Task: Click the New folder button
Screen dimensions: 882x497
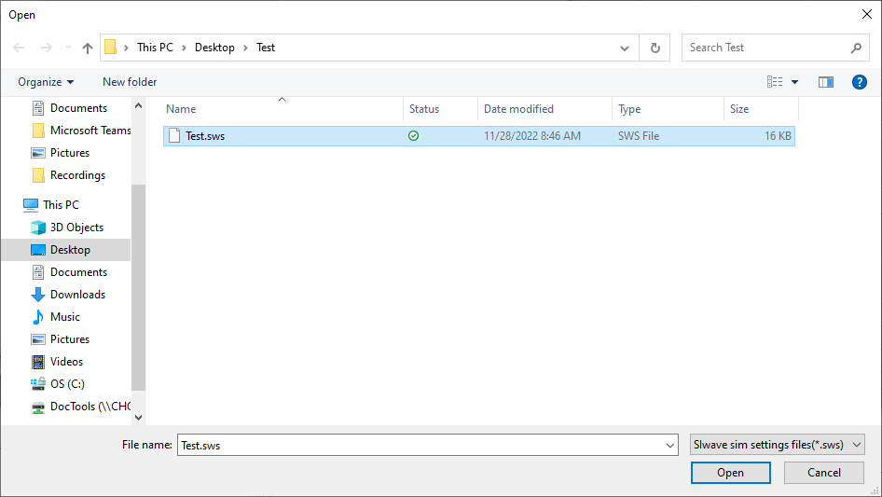Action: 130,82
